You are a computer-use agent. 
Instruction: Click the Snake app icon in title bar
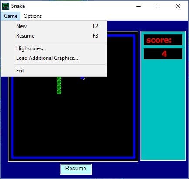click(6, 6)
